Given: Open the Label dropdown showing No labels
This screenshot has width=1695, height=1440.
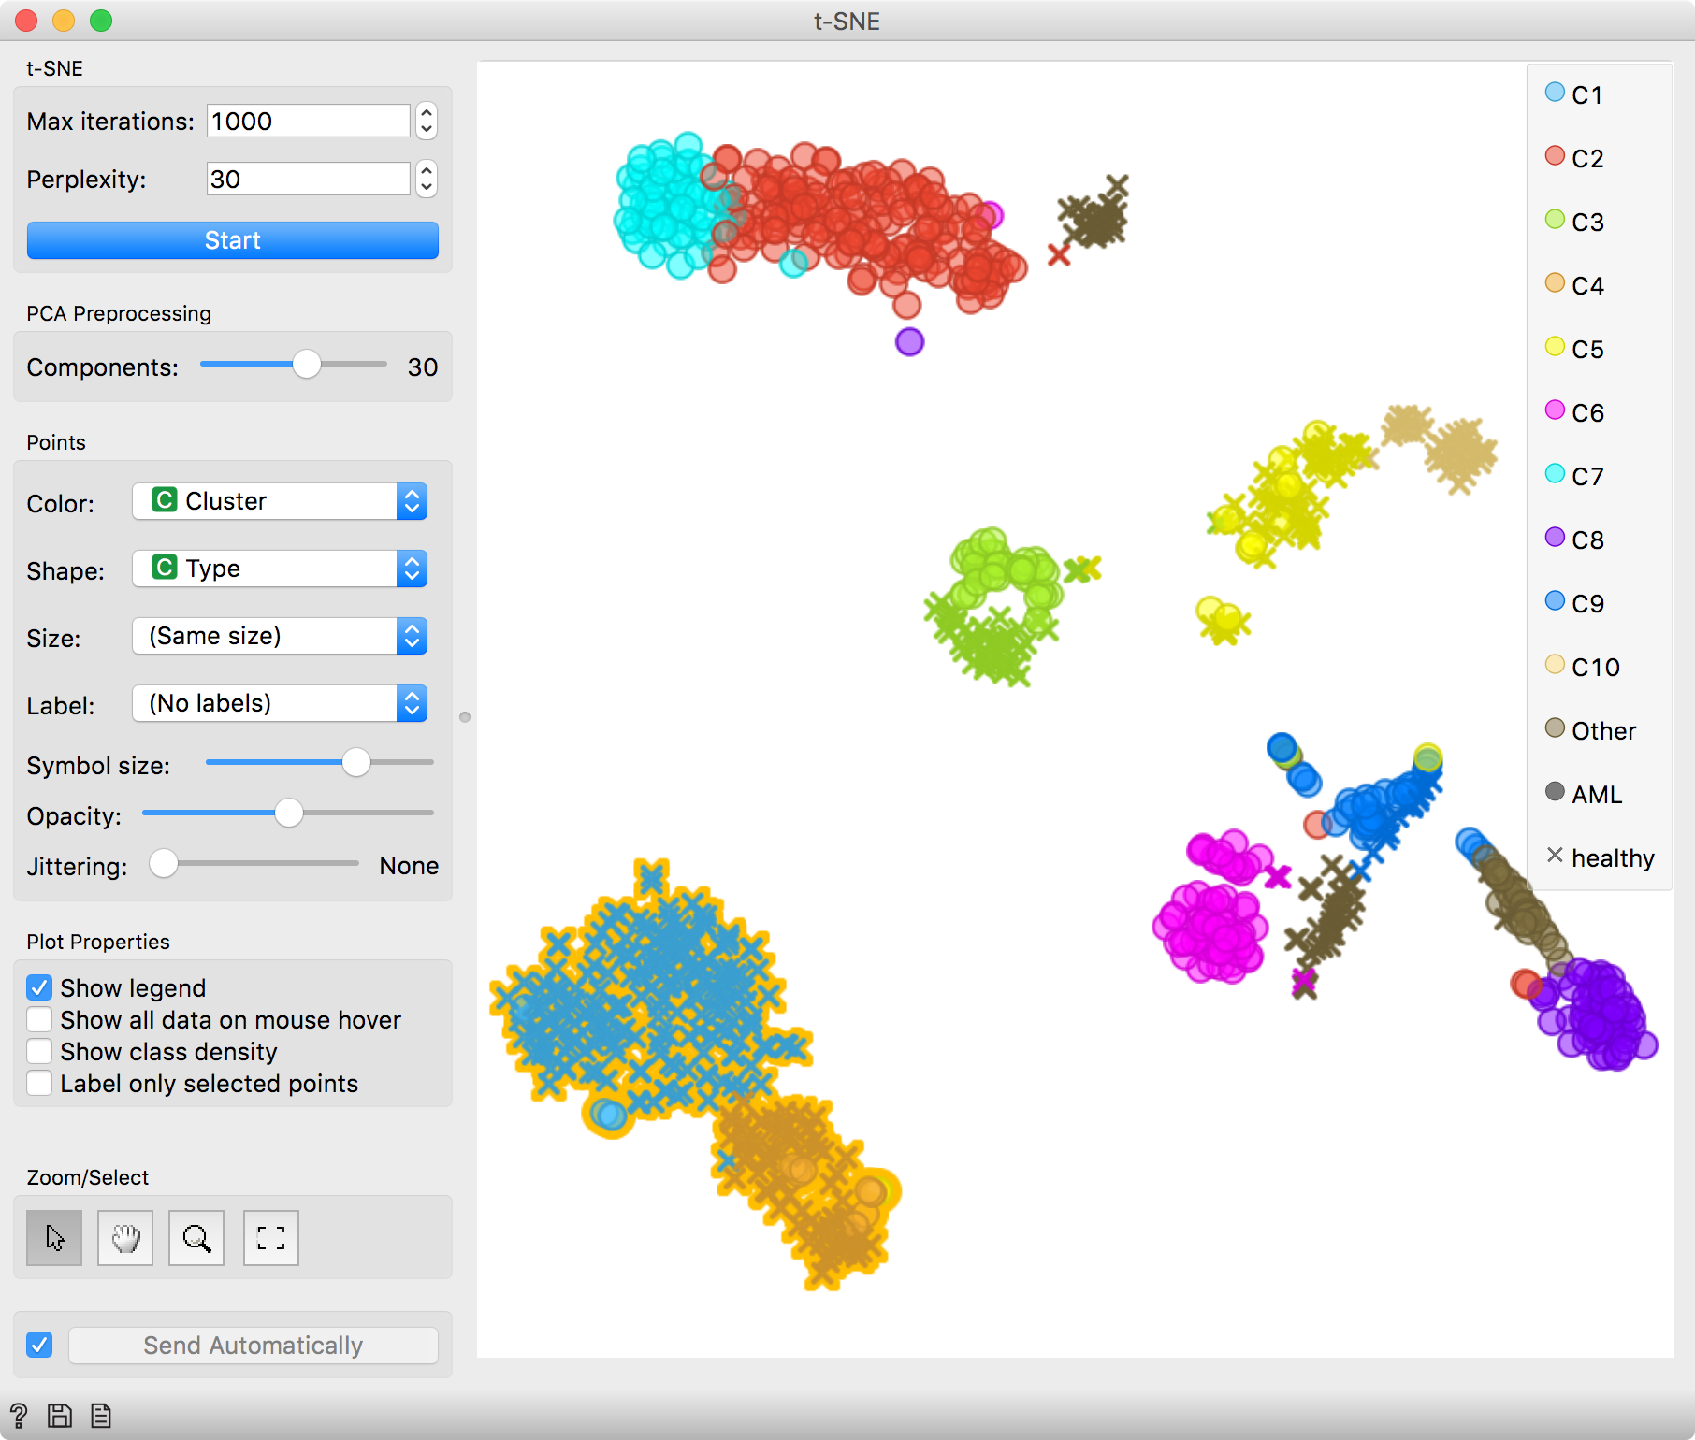Looking at the screenshot, I should click(x=280, y=703).
